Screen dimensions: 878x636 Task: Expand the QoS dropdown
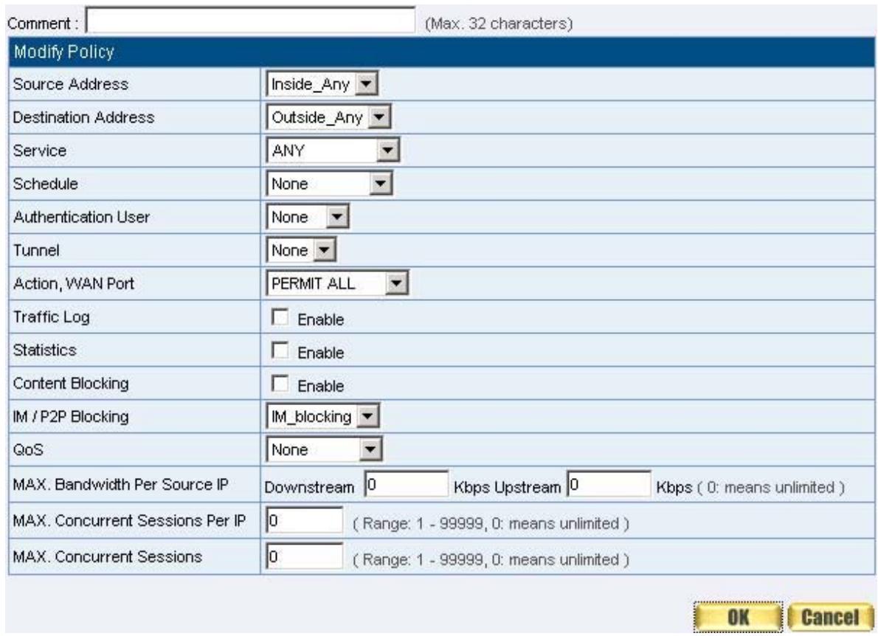coord(324,449)
